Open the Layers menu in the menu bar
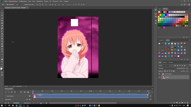 point(30,1)
